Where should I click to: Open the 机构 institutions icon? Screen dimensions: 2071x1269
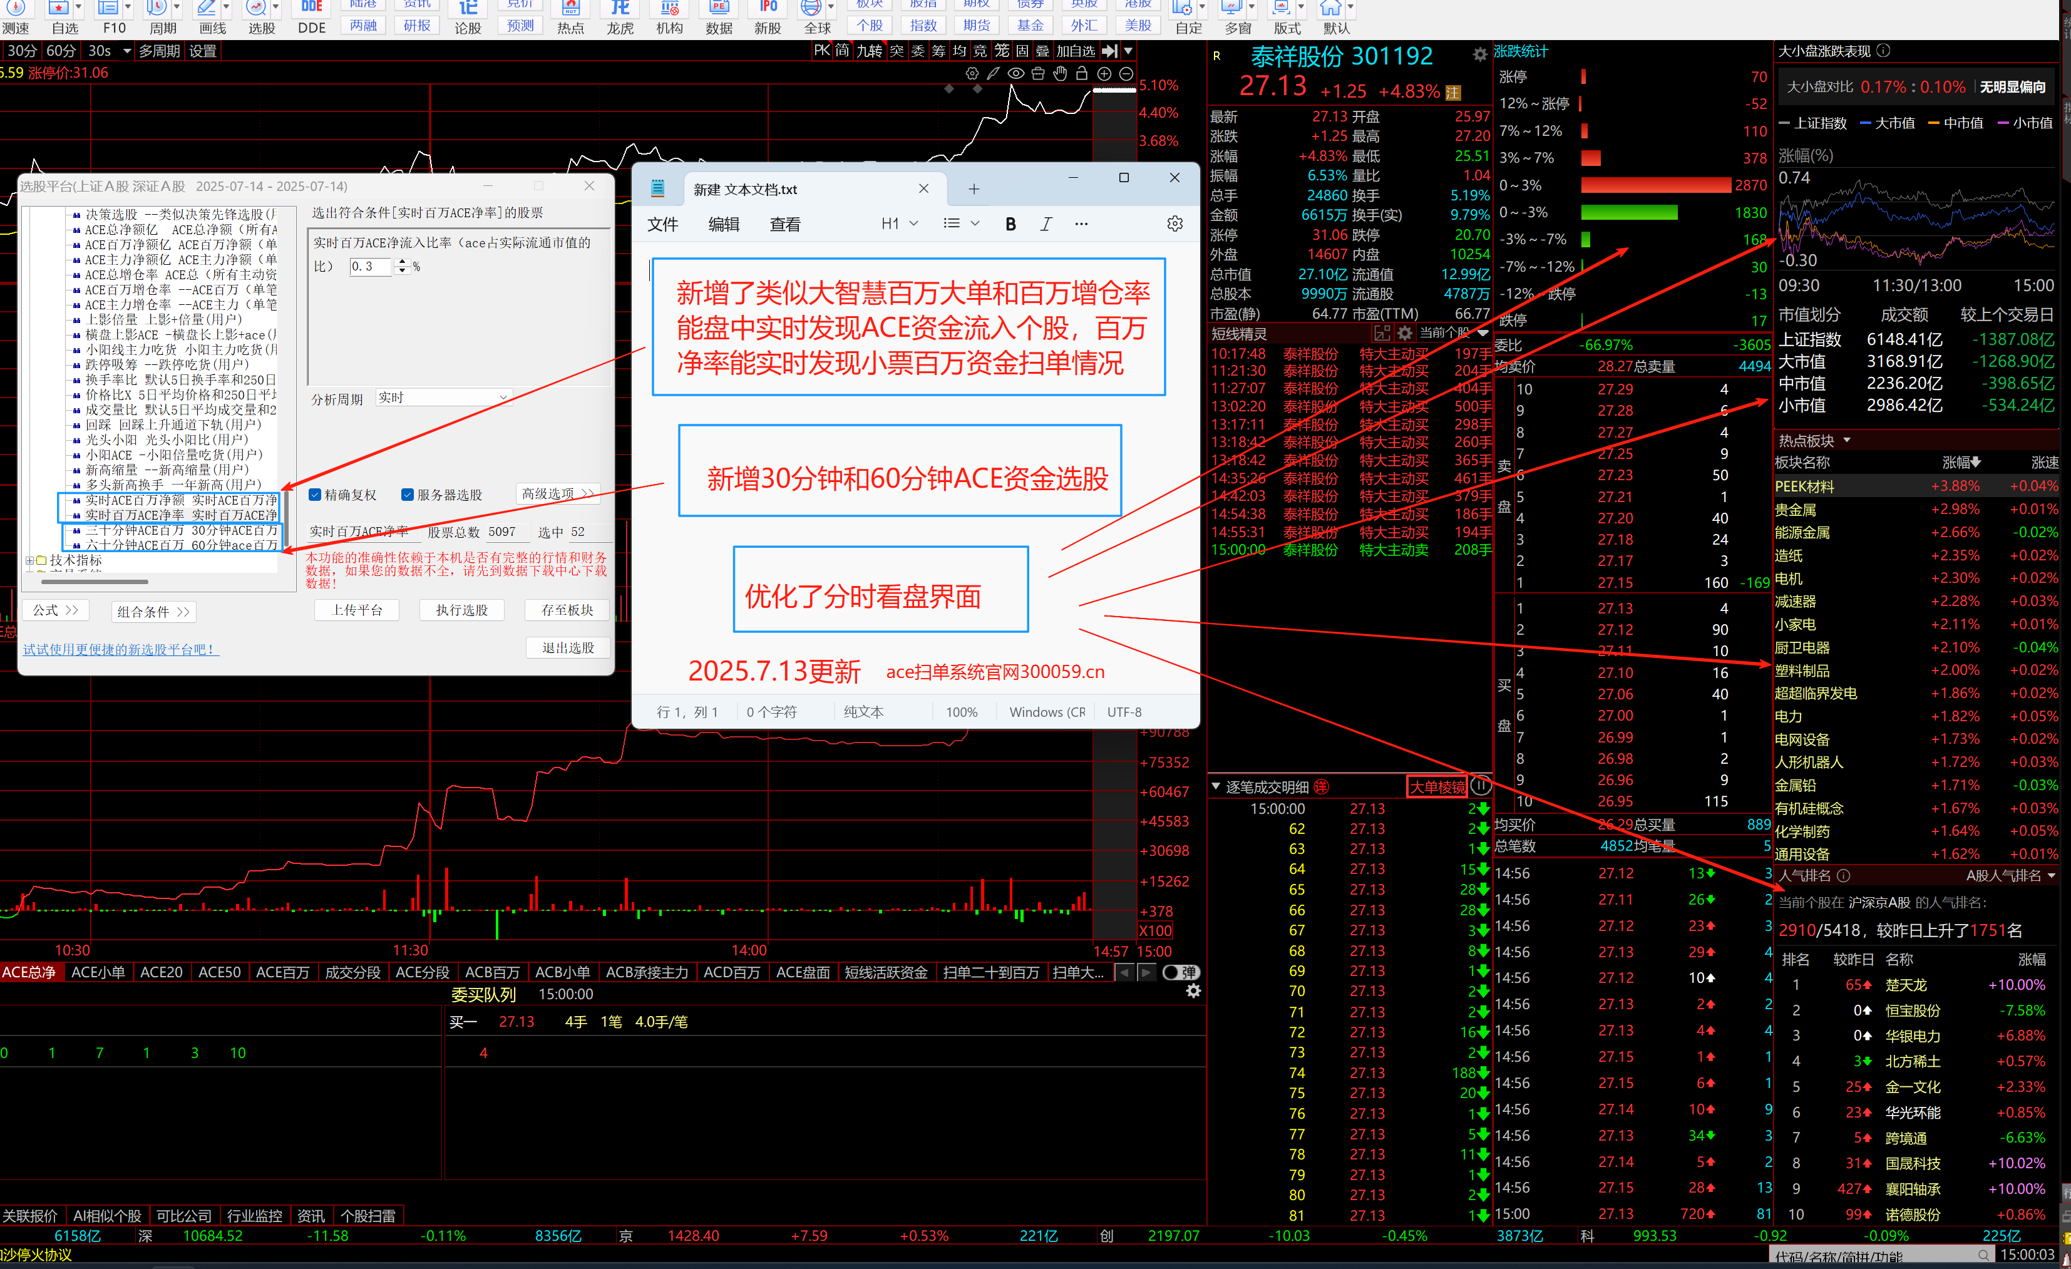click(669, 17)
